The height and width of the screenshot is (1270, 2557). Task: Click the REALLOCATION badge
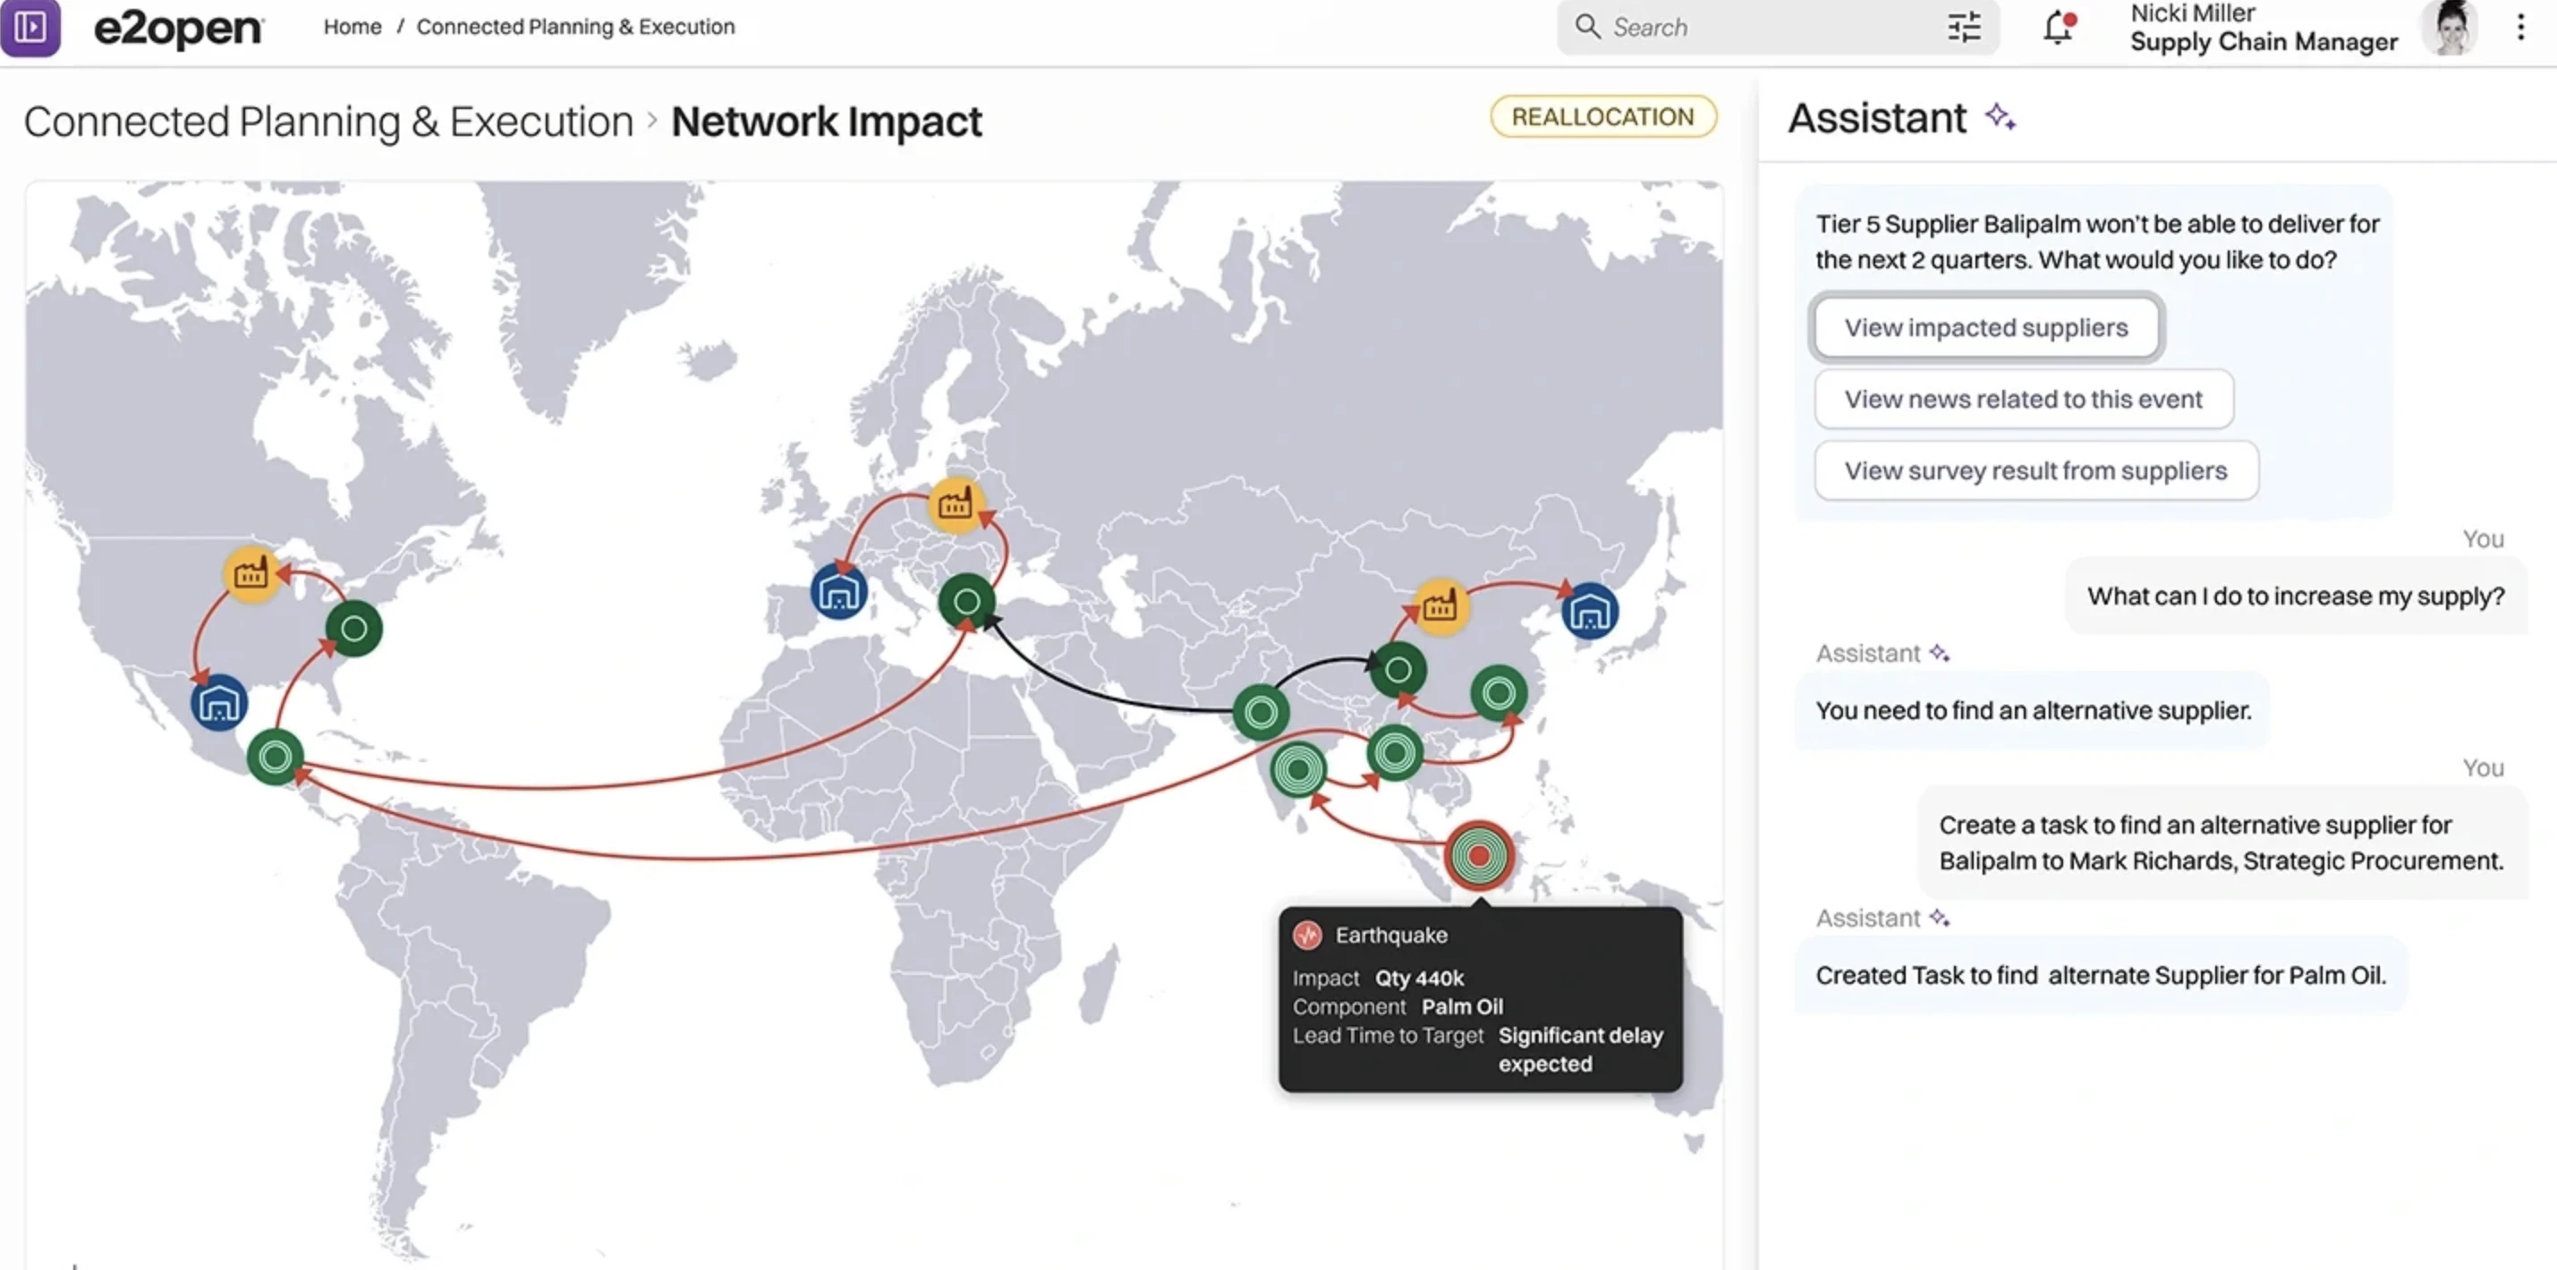tap(1602, 117)
